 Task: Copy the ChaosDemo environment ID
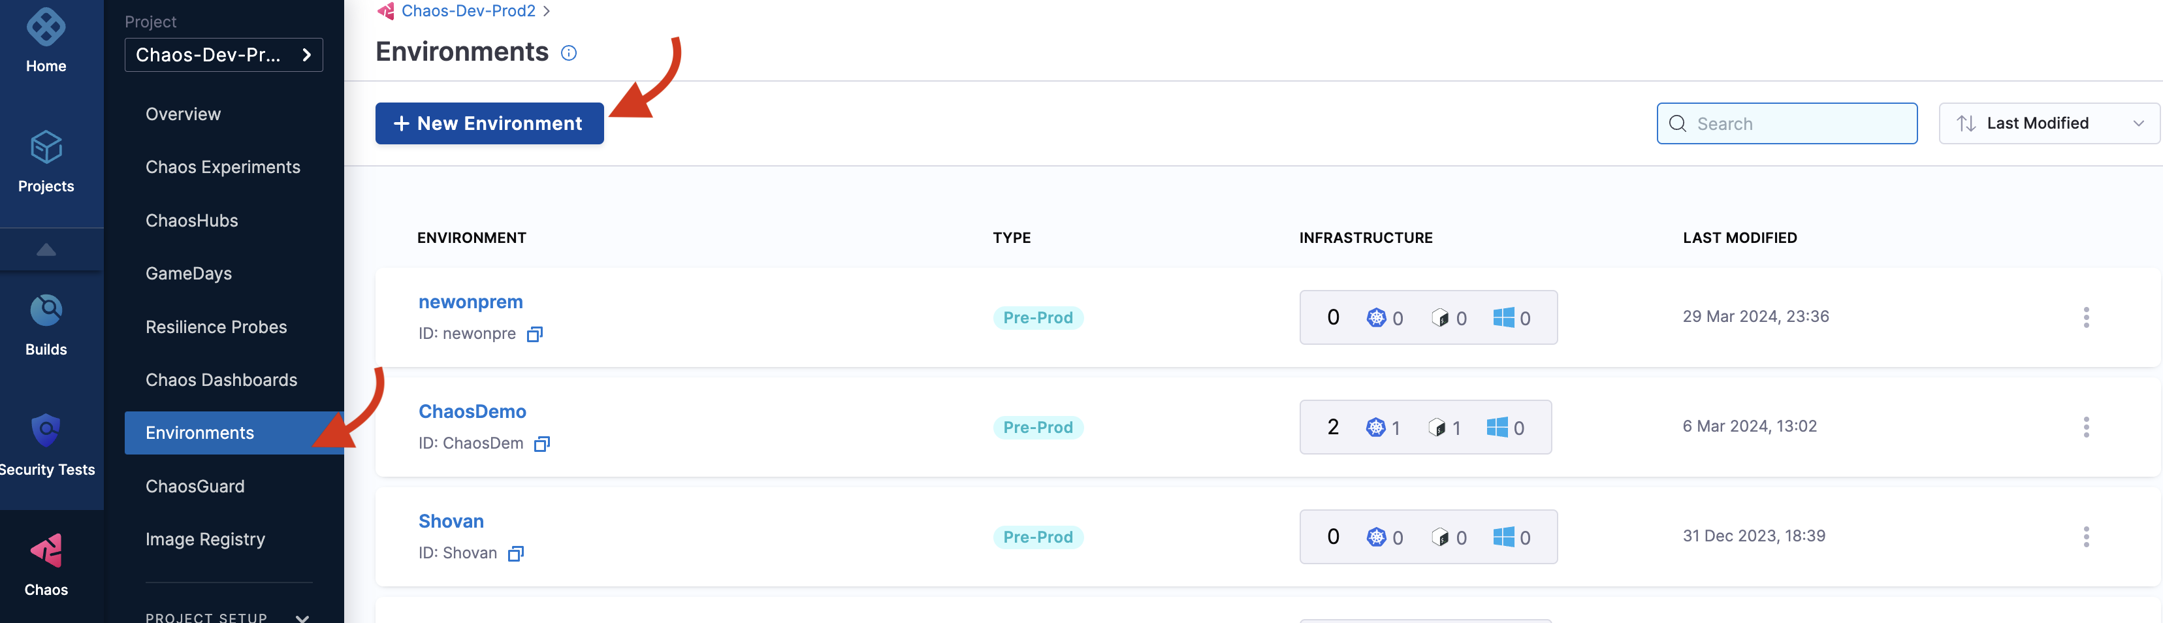pyautogui.click(x=543, y=444)
